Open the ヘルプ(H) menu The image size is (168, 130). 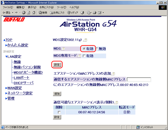(x=74, y=7)
